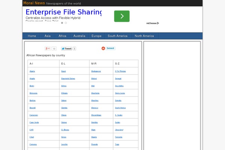Open the Mozambique newspapers link
Screen dimensions: 225x150
click(x=96, y=115)
